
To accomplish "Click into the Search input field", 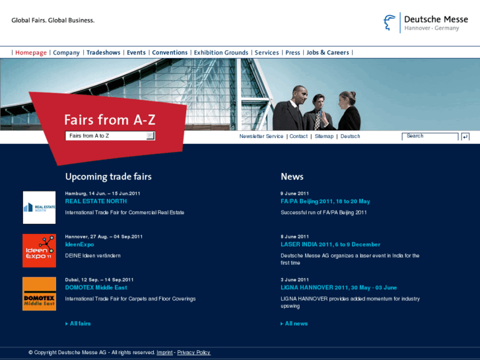I will [x=430, y=136].
